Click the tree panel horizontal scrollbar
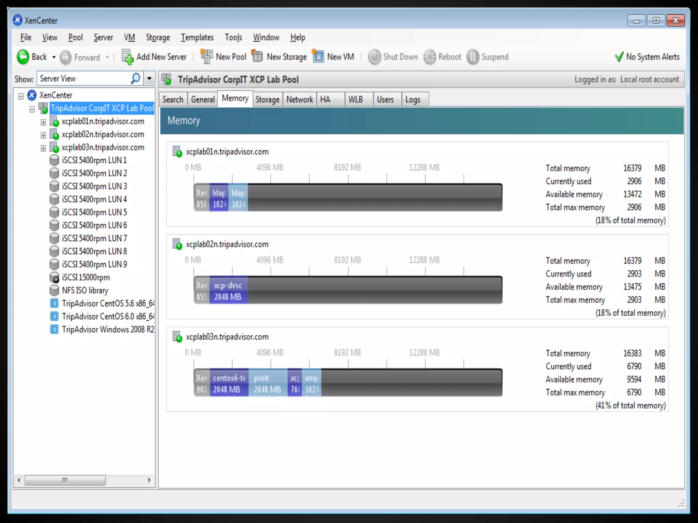Screen dimensions: 698x523 click(x=65, y=480)
